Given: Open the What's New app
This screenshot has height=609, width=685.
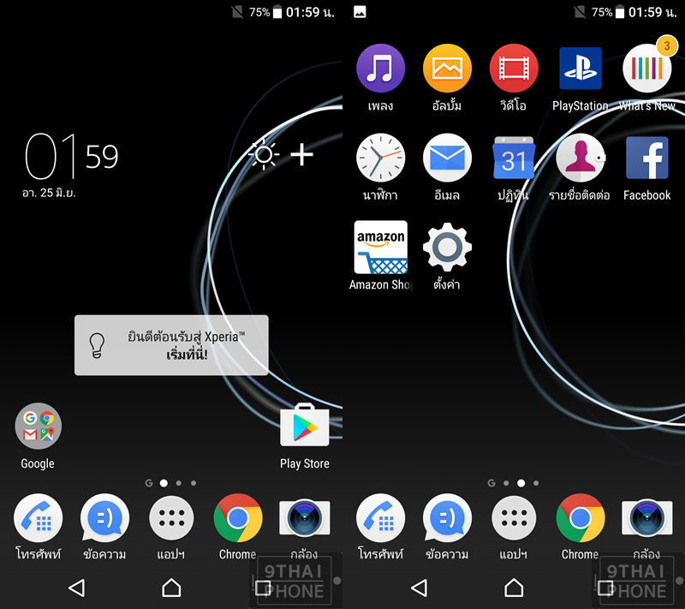Looking at the screenshot, I should (x=647, y=69).
